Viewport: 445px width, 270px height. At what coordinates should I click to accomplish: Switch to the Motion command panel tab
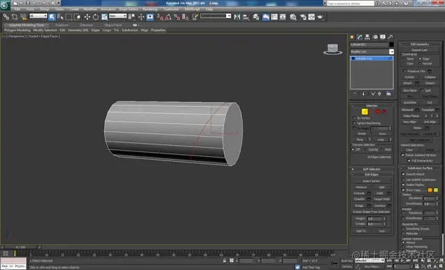[x=375, y=37]
